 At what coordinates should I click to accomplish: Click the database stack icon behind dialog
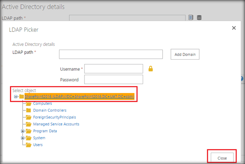(x=199, y=17)
